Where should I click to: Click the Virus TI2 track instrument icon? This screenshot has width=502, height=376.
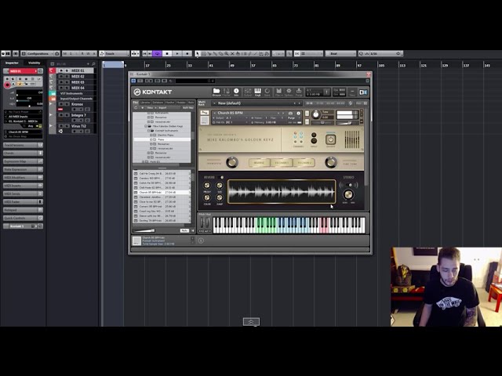click(60, 131)
